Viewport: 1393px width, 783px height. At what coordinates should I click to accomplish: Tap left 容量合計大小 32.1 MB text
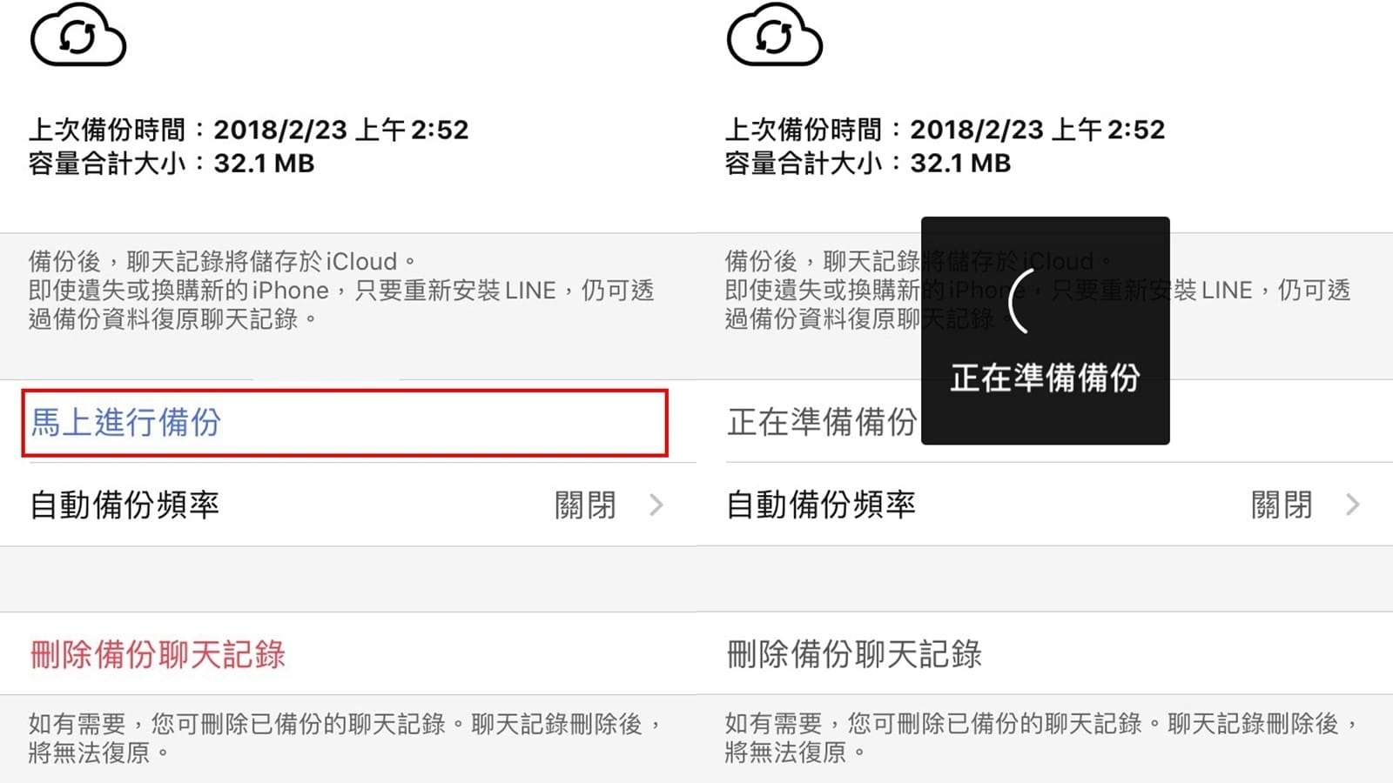point(172,163)
